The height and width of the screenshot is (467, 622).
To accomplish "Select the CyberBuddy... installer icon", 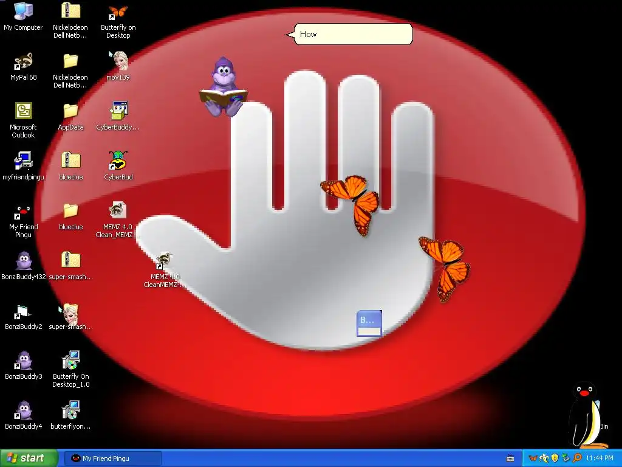I will click(118, 116).
